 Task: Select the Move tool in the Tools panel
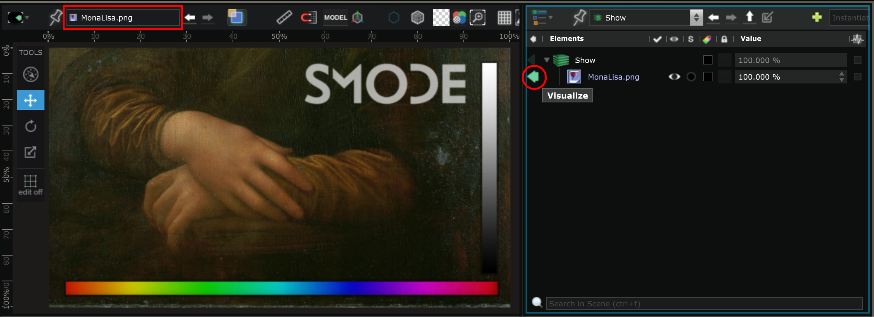coord(31,100)
